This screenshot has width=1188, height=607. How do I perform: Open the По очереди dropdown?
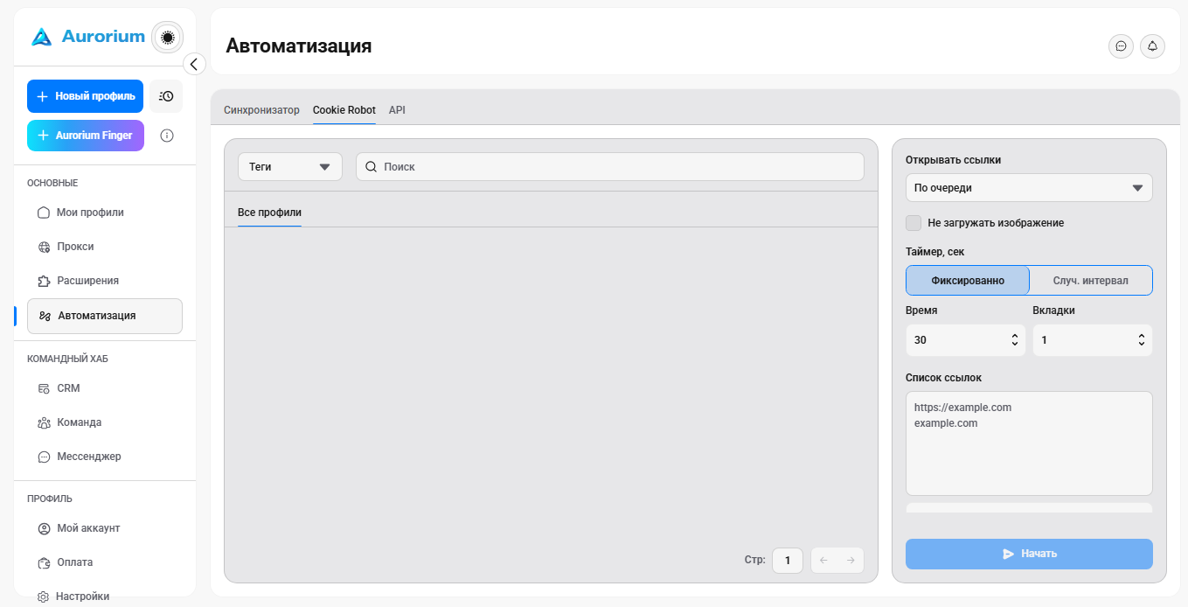click(x=1029, y=188)
